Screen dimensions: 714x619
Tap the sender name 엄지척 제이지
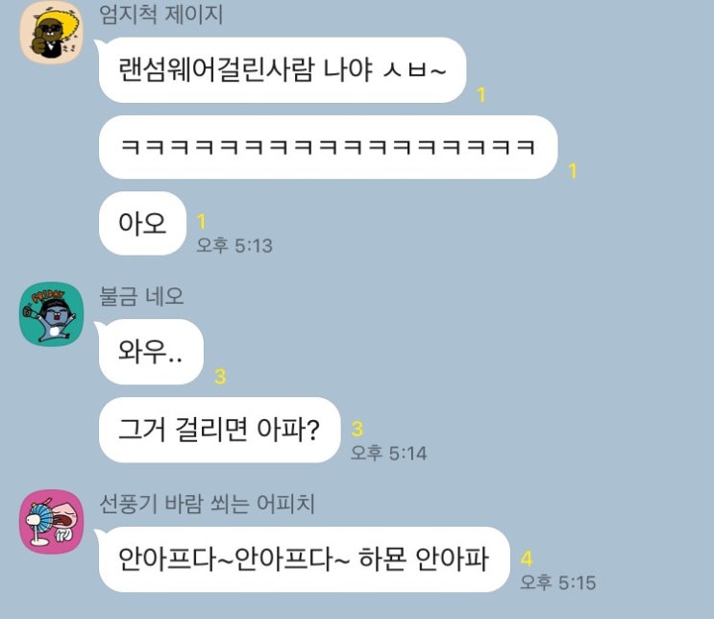(161, 14)
